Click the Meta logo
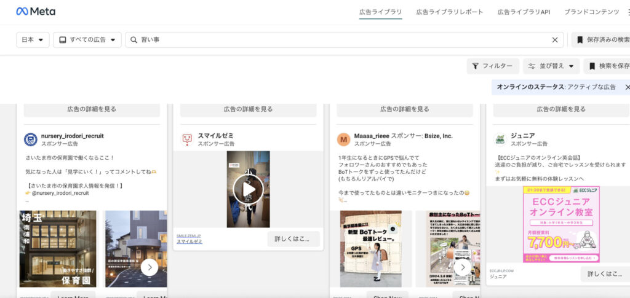 pos(36,12)
